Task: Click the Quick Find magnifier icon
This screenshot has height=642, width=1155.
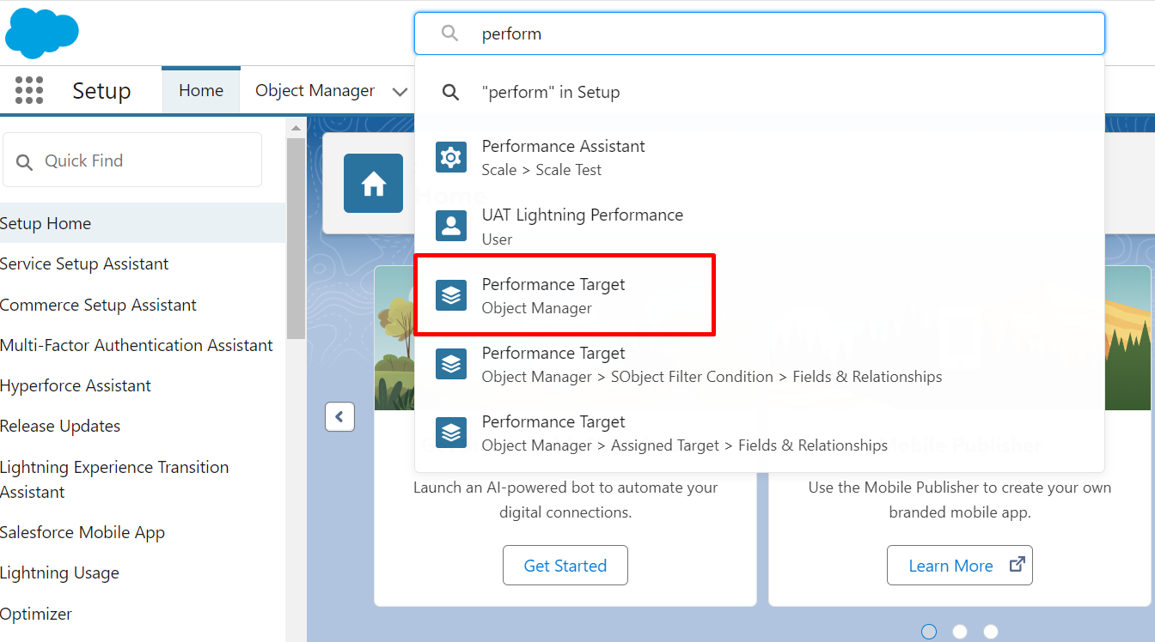Action: click(25, 161)
